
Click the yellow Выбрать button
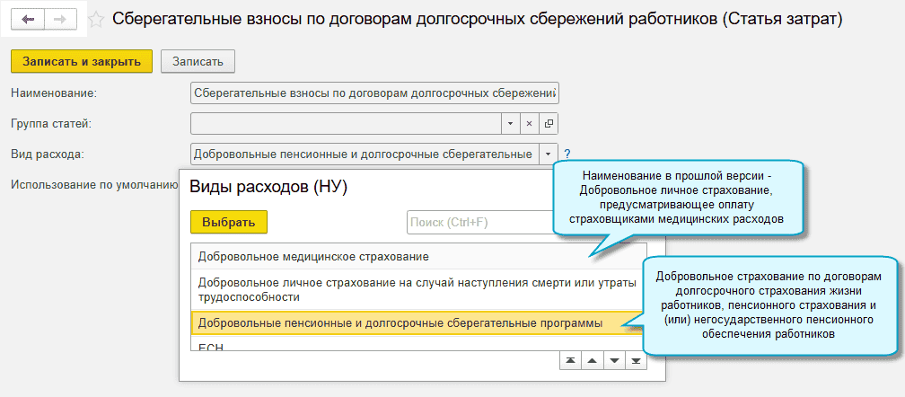[229, 222]
